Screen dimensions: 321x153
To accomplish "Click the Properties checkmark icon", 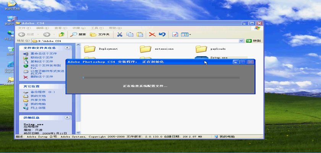I will (x=175, y=34).
